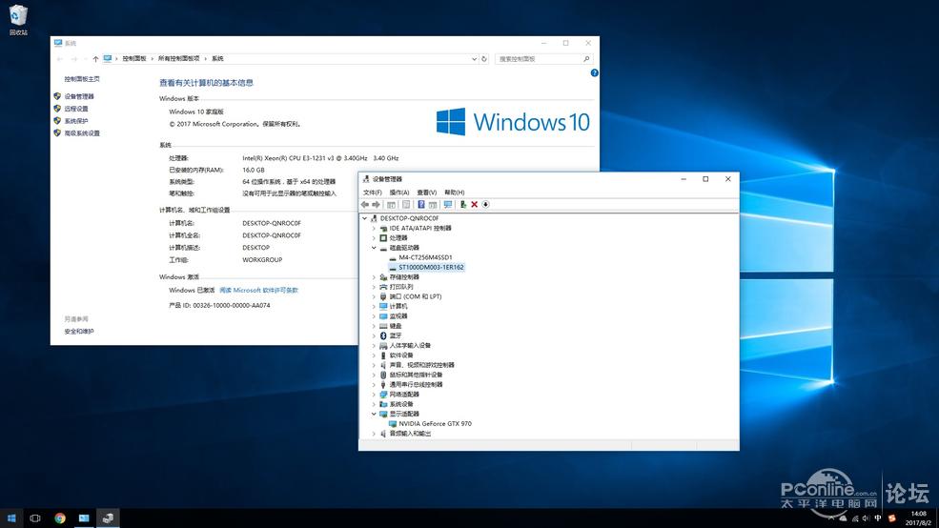Image resolution: width=939 pixels, height=528 pixels.
Task: Click the printer icon of the 打印队列 row
Action: pos(383,287)
